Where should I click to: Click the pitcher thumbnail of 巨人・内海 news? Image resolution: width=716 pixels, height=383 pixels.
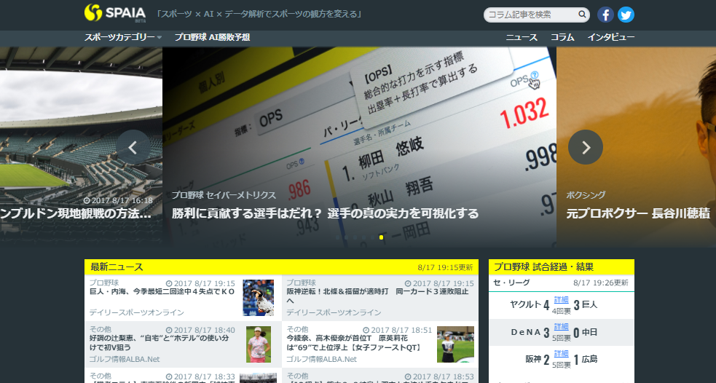tap(258, 298)
